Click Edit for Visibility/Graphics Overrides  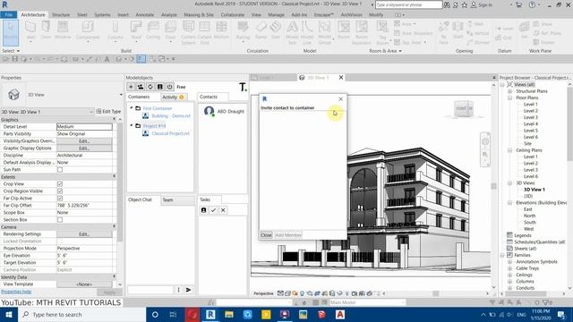tap(84, 141)
